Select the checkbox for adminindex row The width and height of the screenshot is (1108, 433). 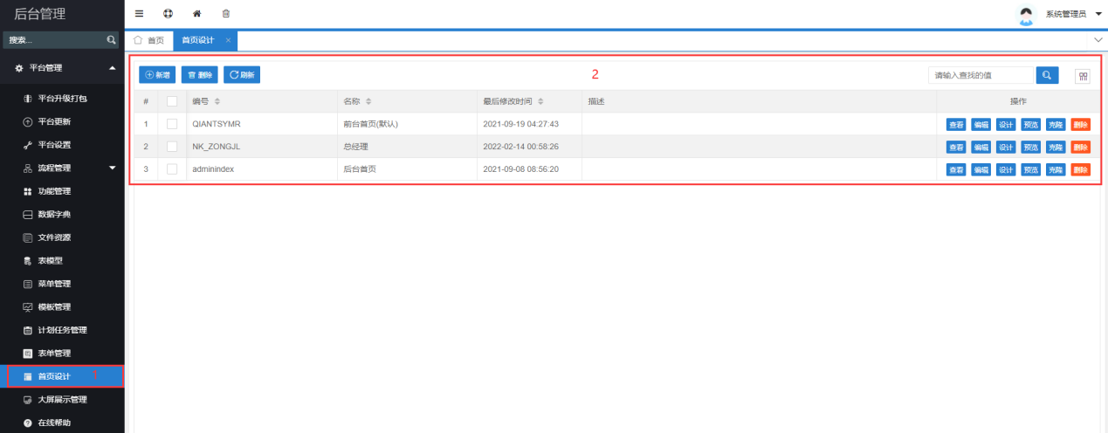tap(172, 168)
